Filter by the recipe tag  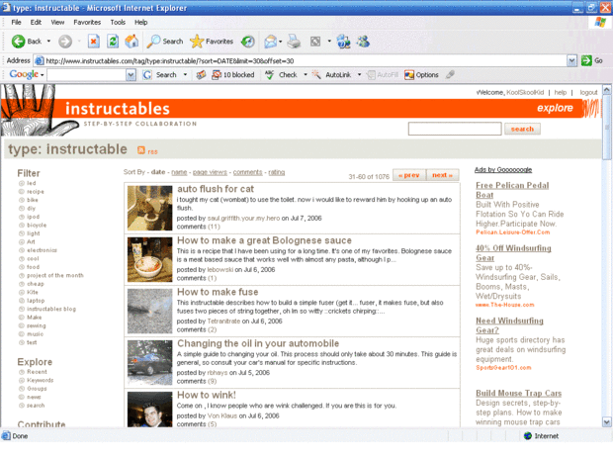36,192
